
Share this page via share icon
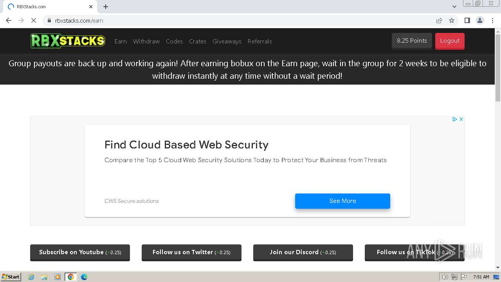439,20
